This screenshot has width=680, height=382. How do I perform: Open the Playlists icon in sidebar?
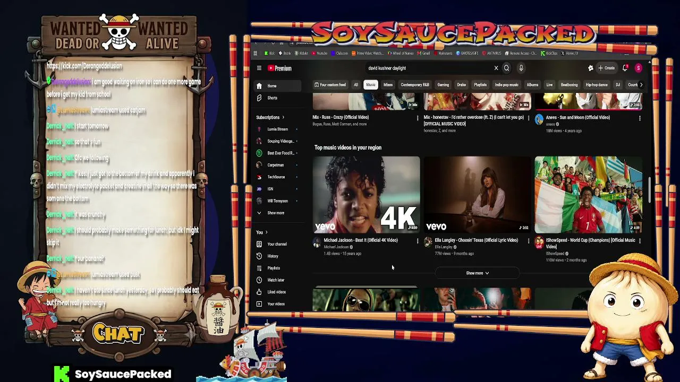(259, 268)
